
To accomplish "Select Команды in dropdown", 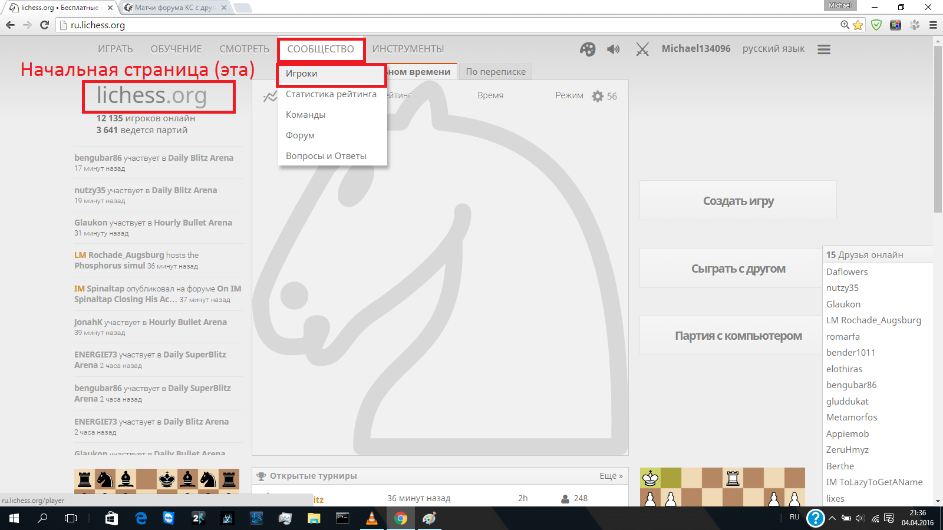I will pyautogui.click(x=332, y=115).
